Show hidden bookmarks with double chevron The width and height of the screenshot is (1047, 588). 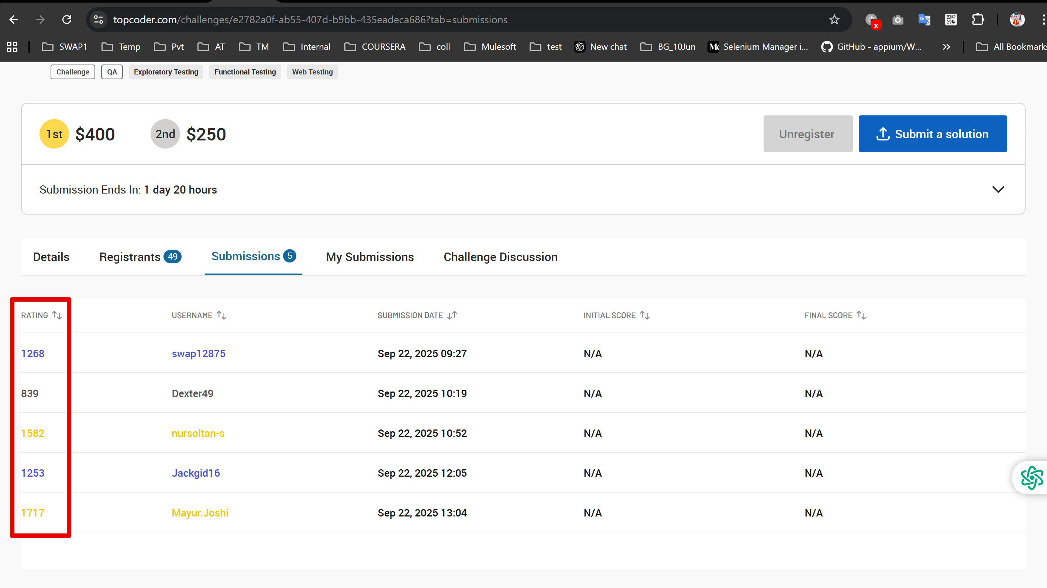click(x=946, y=47)
